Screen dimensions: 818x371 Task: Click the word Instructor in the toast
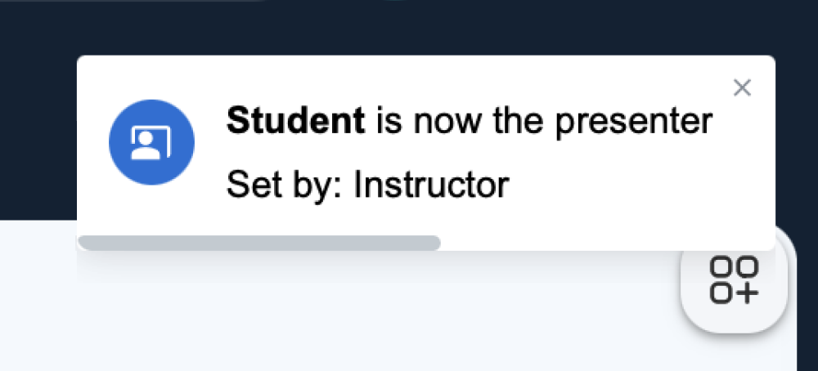(431, 185)
